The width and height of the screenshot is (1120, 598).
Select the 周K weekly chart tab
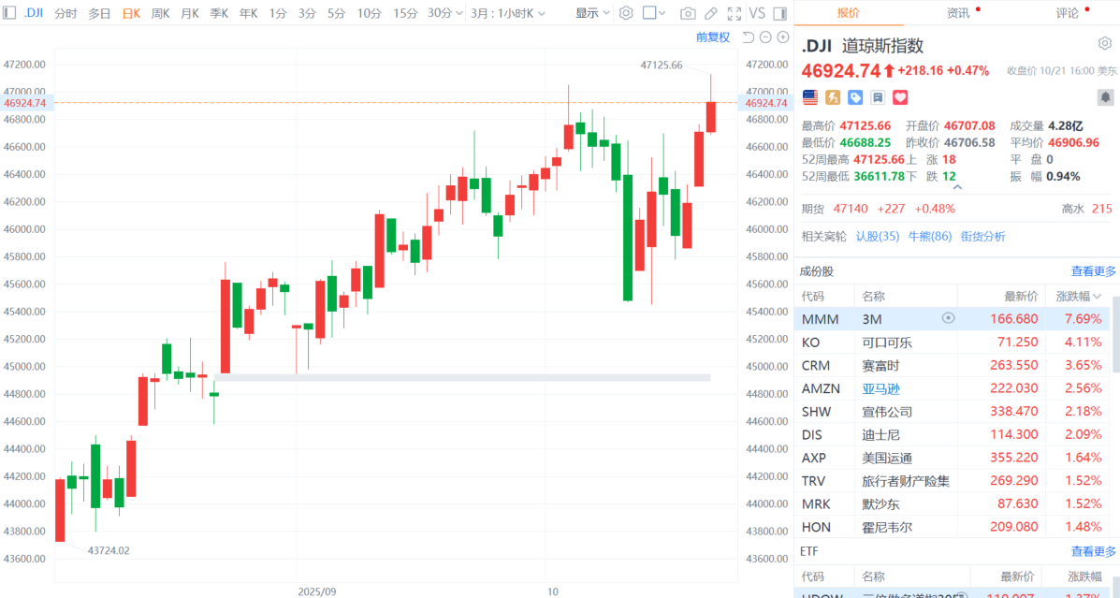160,13
